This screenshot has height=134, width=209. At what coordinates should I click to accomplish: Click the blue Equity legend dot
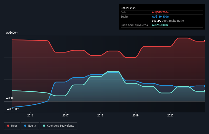[25, 126]
